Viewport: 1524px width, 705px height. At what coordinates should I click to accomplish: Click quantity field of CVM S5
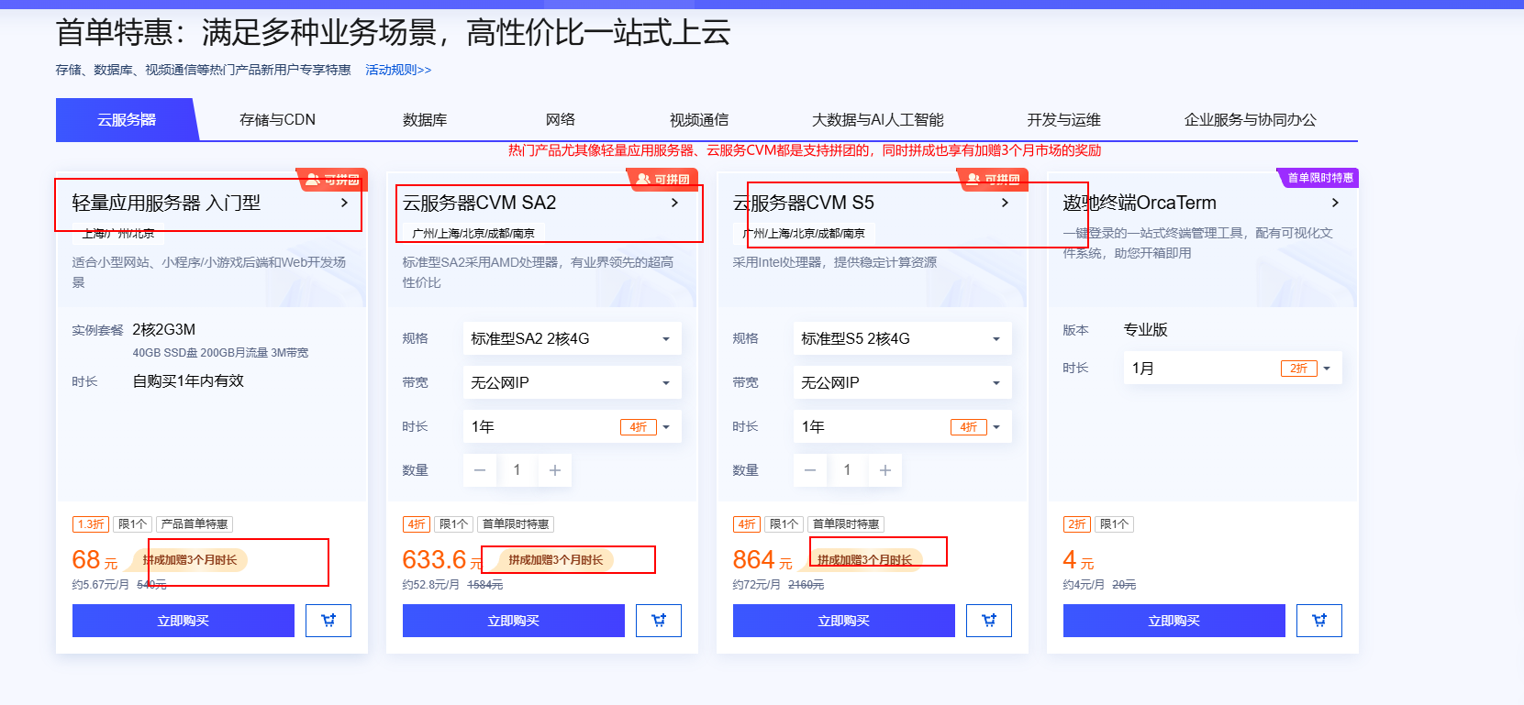tap(848, 470)
